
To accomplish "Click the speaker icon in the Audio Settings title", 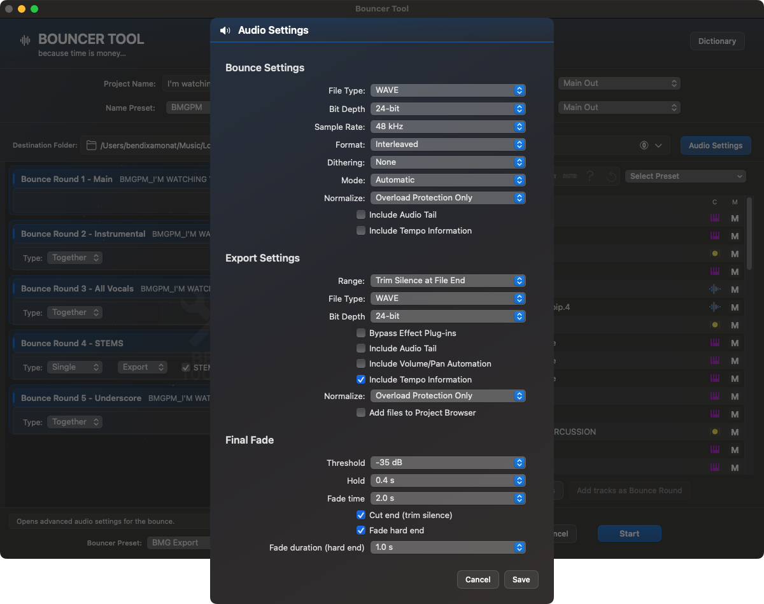I will [225, 31].
